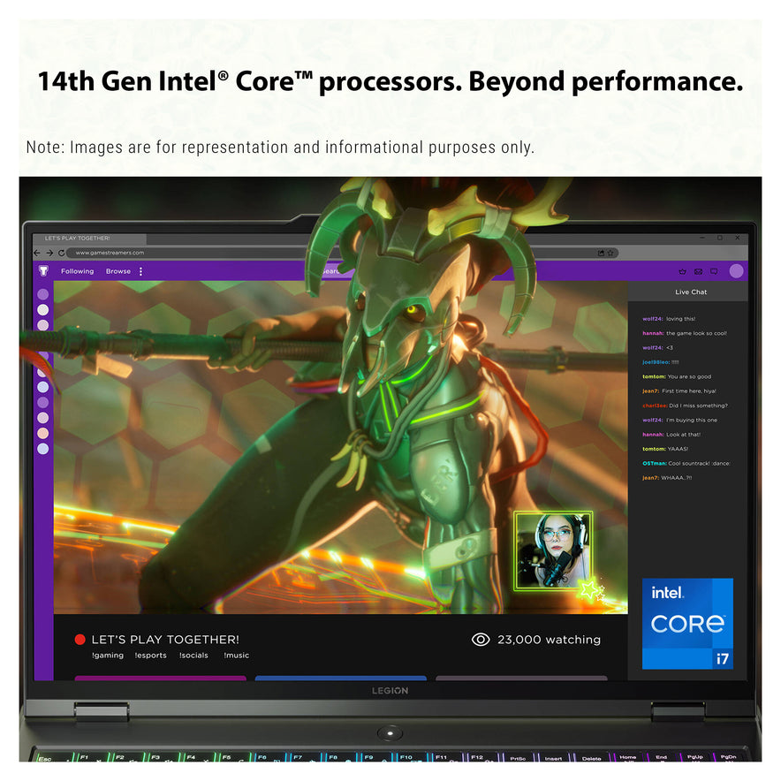Screen dimensions: 781x781
Task: Click the !esports tag link
Action: pyautogui.click(x=150, y=656)
